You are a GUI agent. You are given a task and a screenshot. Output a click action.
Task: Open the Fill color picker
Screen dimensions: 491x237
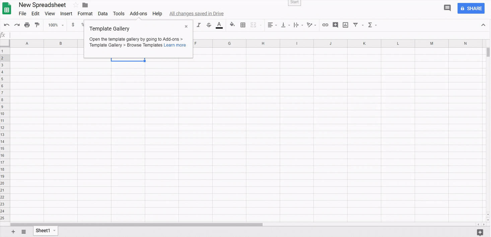(232, 25)
